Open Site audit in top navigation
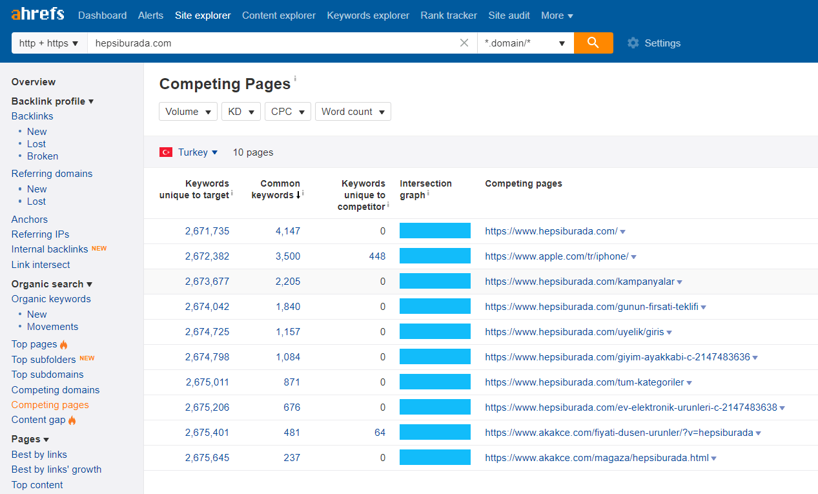Image resolution: width=818 pixels, height=494 pixels. pyautogui.click(x=509, y=15)
